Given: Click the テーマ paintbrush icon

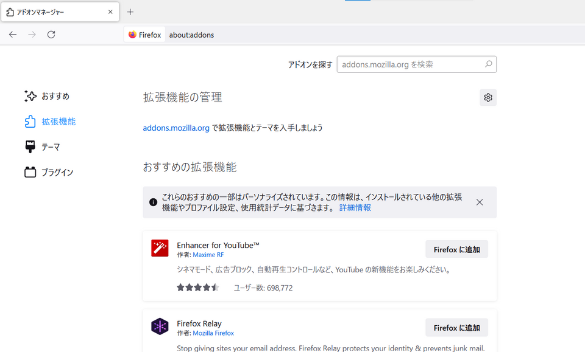Looking at the screenshot, I should 30,147.
